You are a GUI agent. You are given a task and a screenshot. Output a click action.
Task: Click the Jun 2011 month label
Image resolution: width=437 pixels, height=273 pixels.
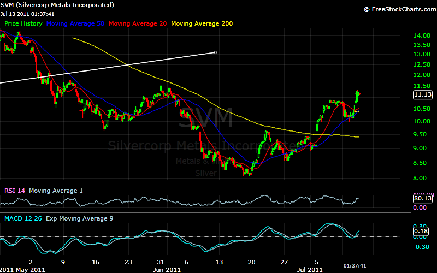pyautogui.click(x=167, y=270)
